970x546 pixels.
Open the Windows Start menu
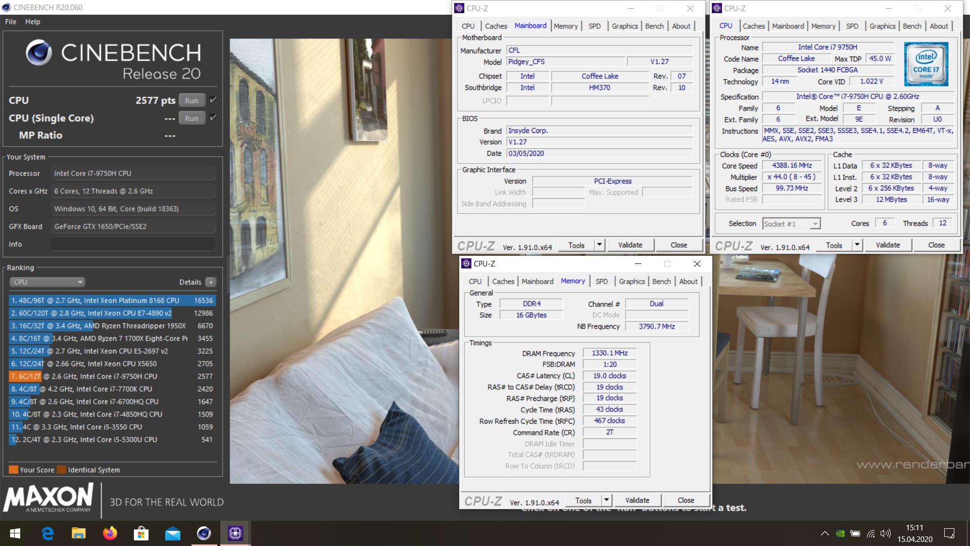pos(15,533)
